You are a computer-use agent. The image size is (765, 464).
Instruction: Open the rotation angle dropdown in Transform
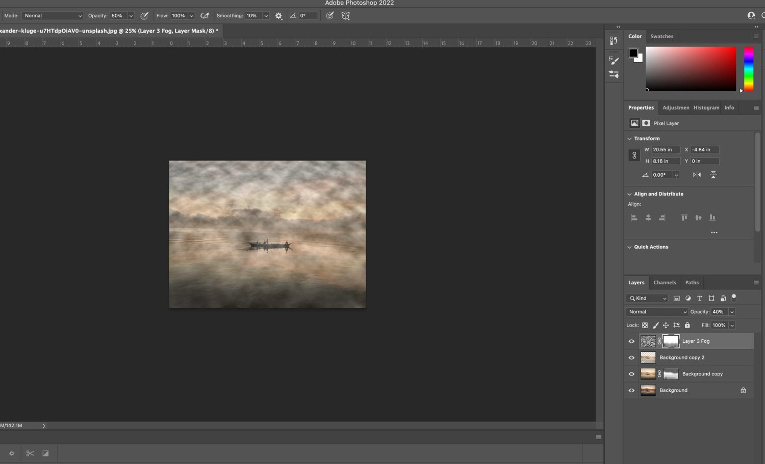676,175
